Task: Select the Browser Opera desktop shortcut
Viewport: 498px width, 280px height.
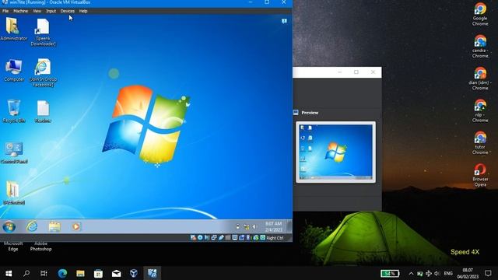Action: pyautogui.click(x=480, y=175)
